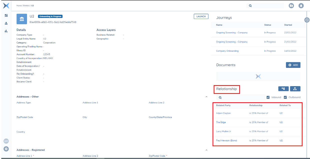Open the dashboard icon in sidebar
Image resolution: width=310 pixels, height=159 pixels.
point(6,15)
